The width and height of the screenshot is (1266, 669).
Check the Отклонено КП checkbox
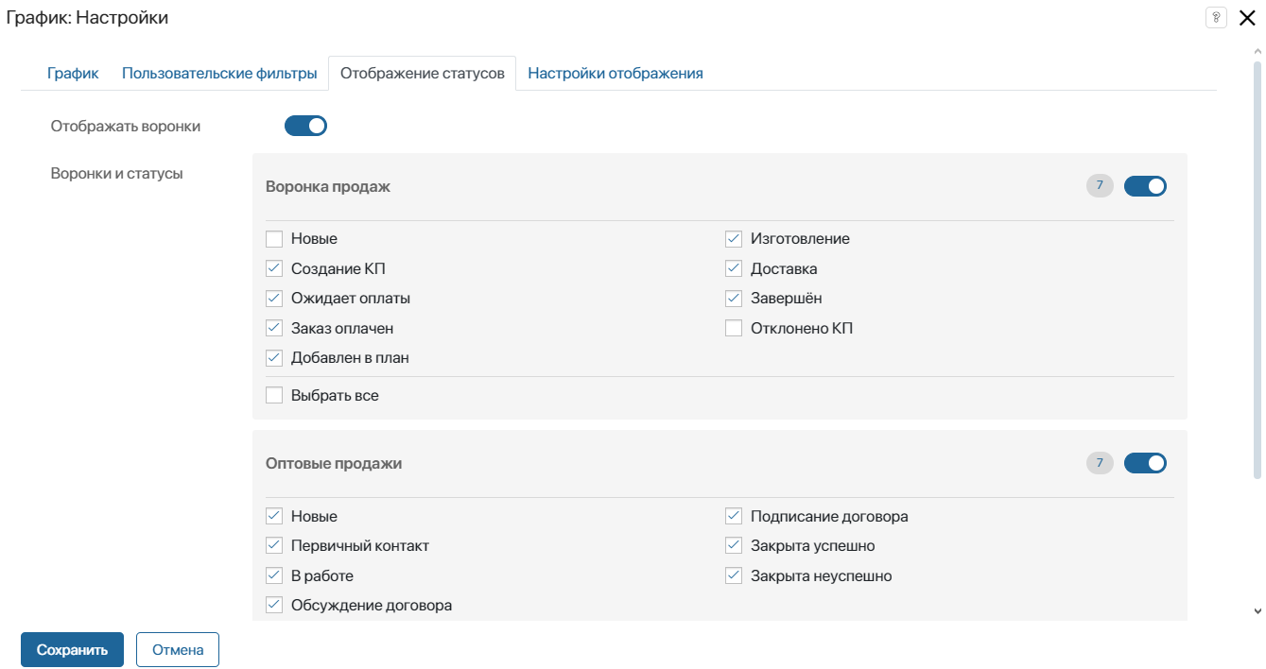coord(734,329)
